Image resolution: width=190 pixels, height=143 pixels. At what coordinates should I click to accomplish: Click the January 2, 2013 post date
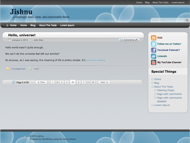[x=20, y=40]
